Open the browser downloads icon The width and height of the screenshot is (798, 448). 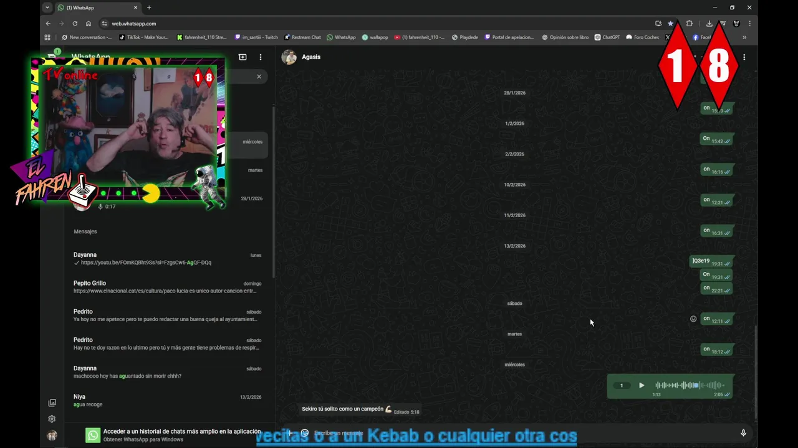[709, 24]
